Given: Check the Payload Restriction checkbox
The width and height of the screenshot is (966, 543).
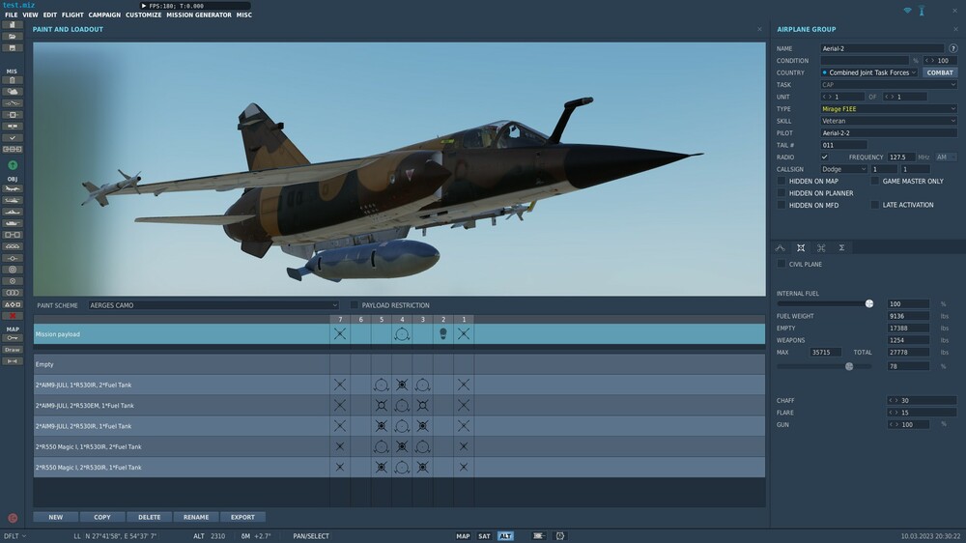Looking at the screenshot, I should tap(355, 305).
